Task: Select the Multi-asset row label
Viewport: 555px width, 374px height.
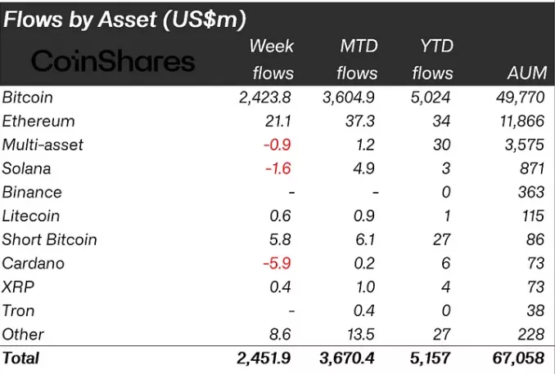Action: [43, 145]
